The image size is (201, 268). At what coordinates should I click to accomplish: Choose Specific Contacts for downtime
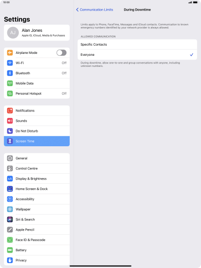(138, 44)
